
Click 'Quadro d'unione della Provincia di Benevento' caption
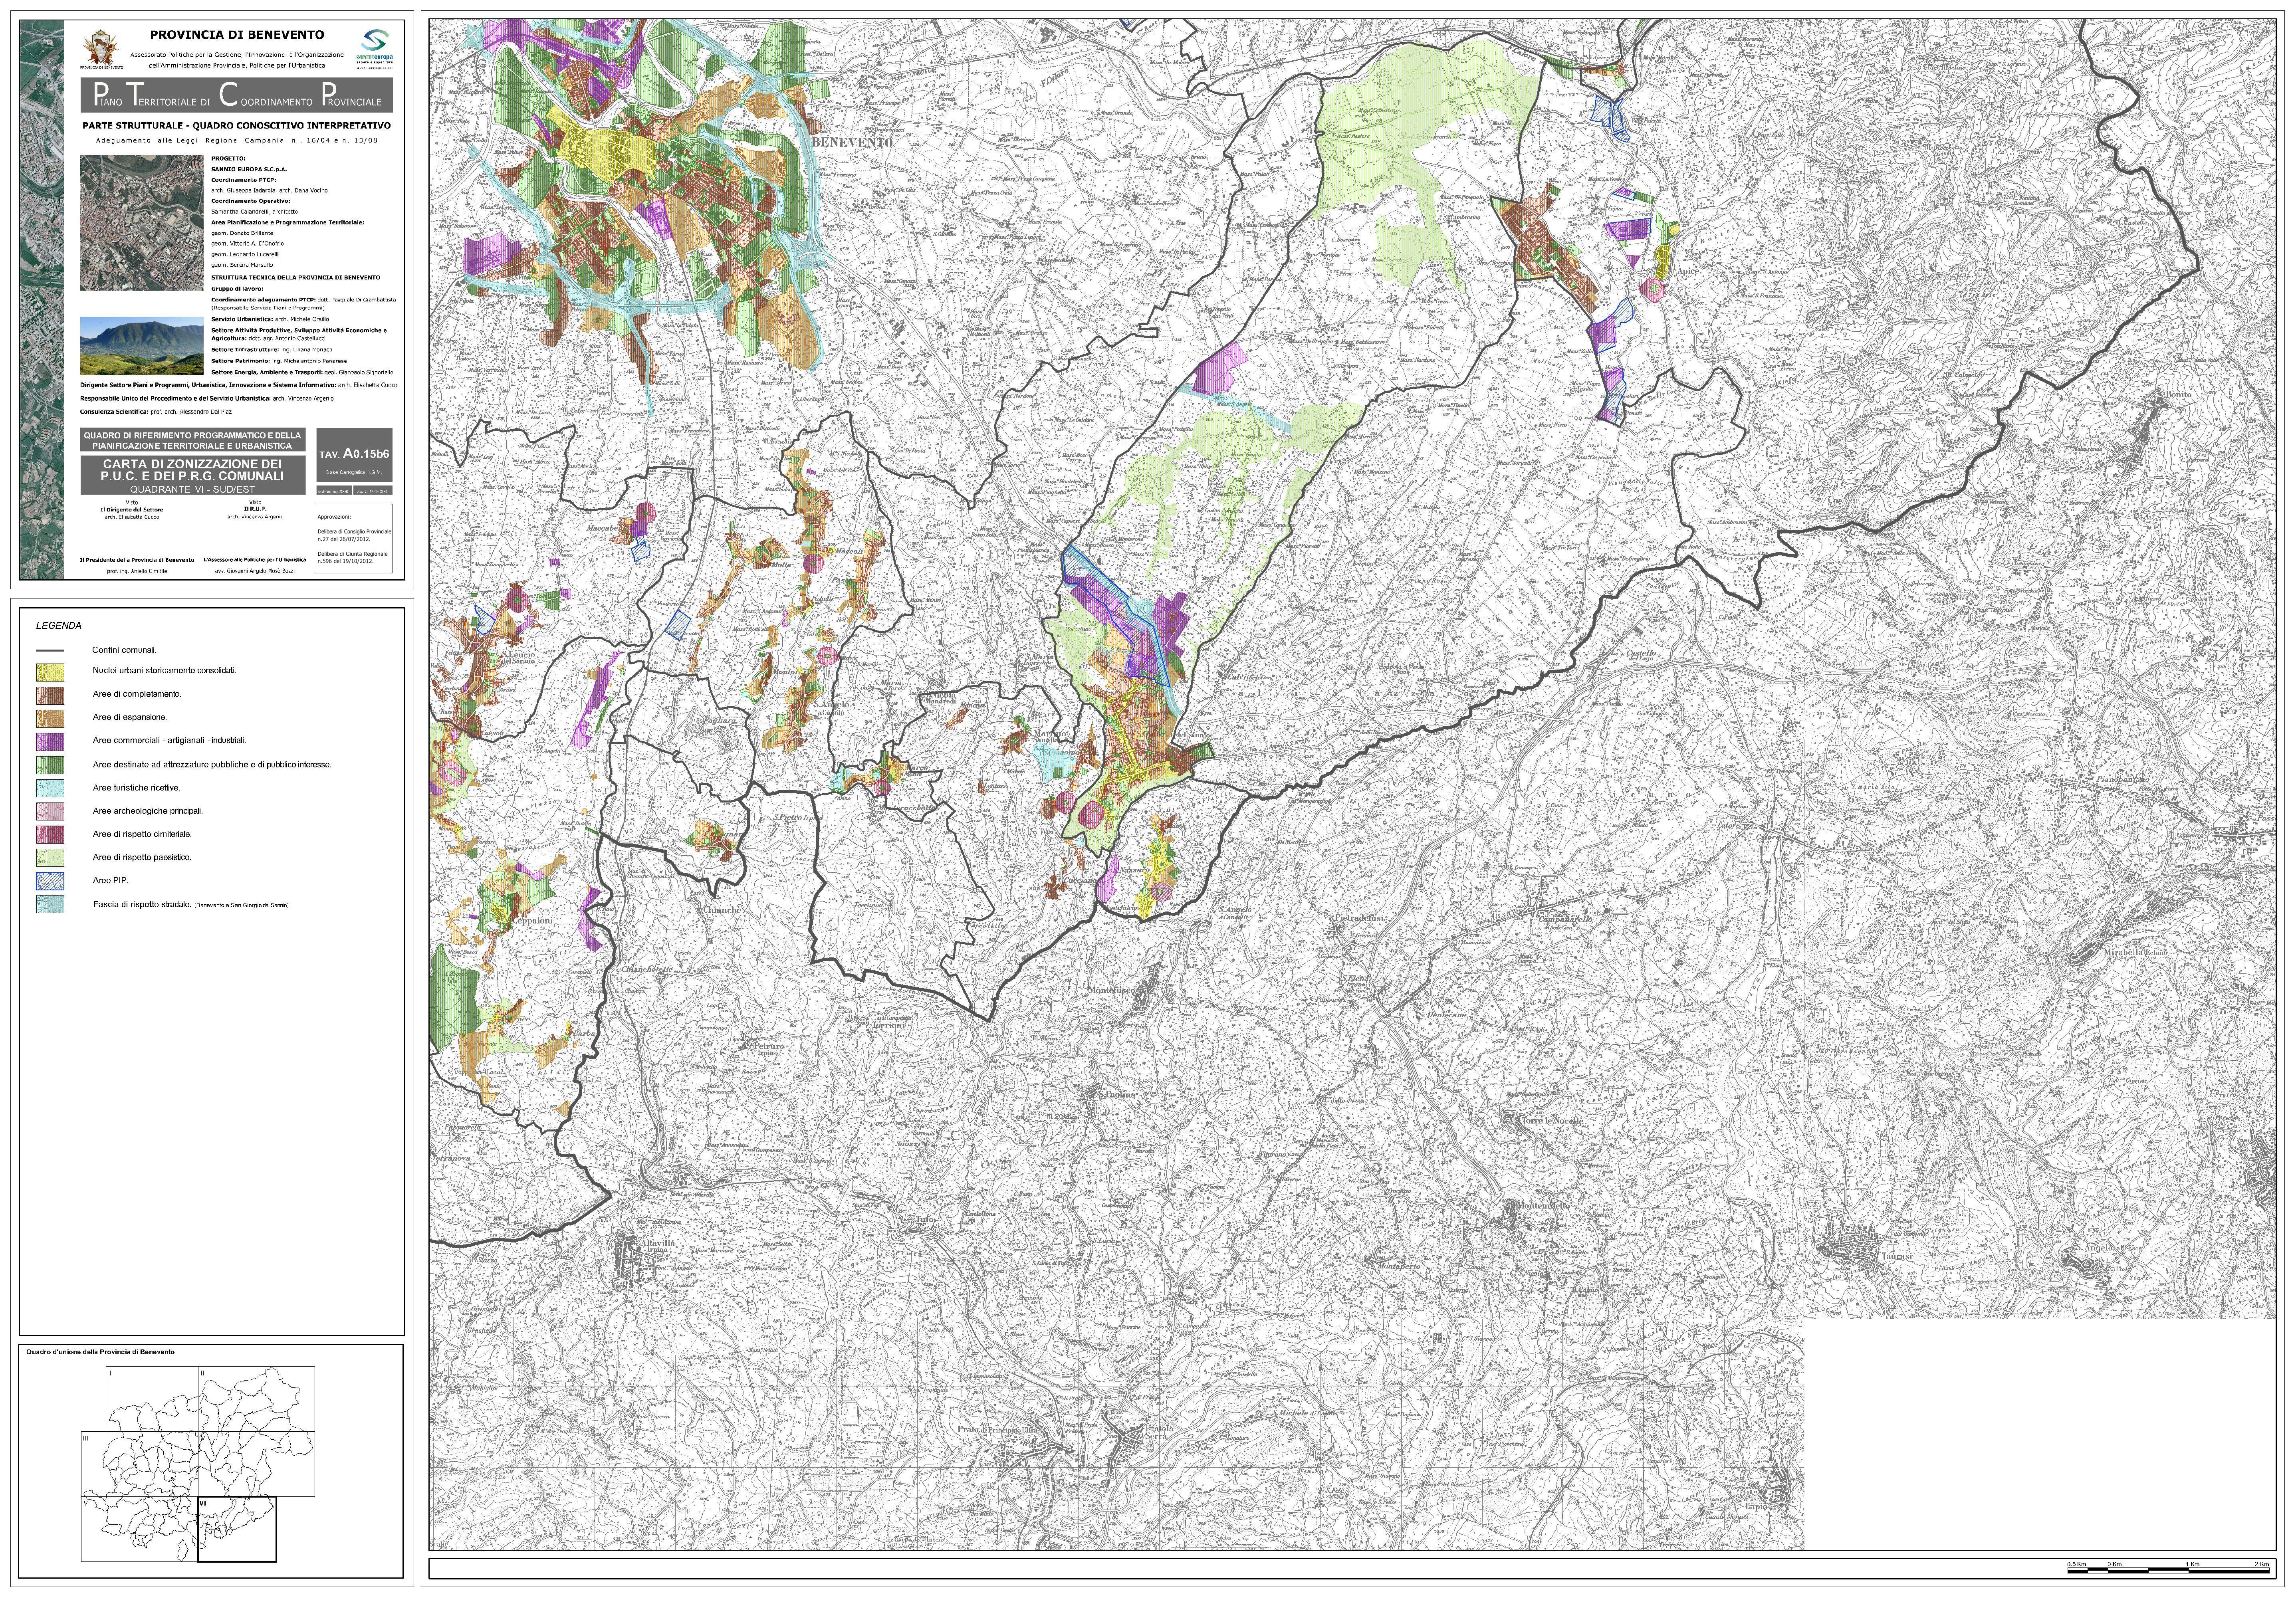coord(100,1352)
